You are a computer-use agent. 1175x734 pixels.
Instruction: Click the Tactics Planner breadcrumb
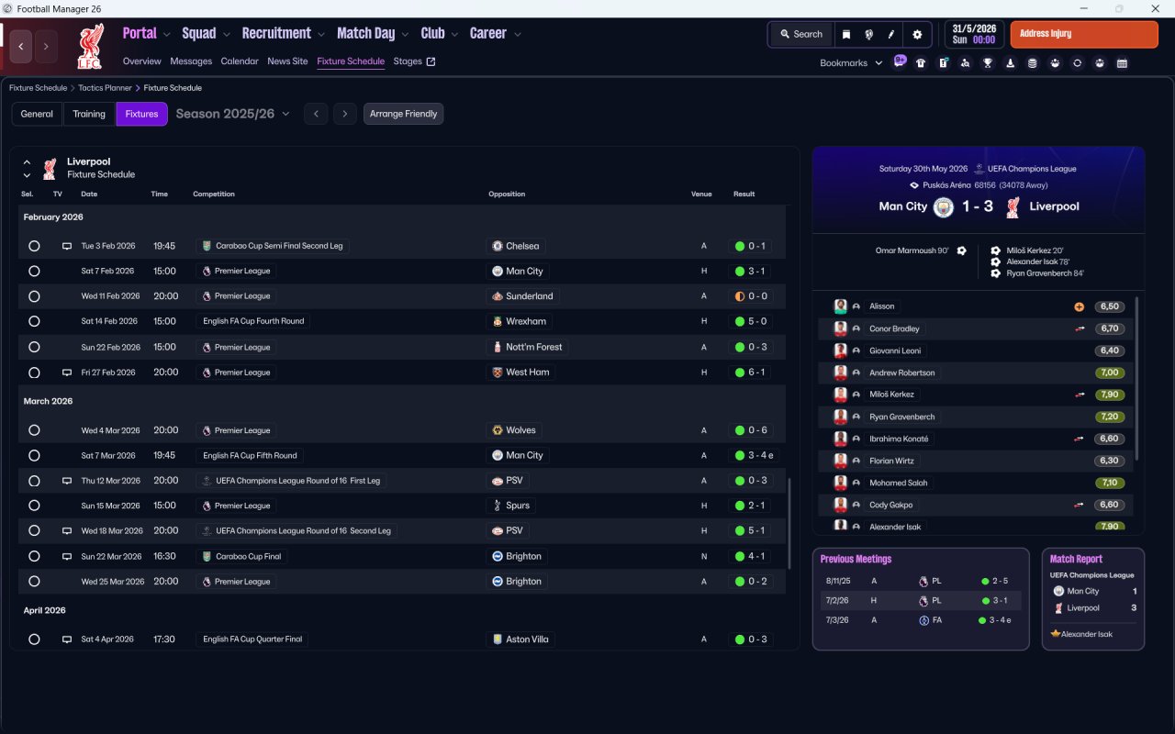pos(106,88)
